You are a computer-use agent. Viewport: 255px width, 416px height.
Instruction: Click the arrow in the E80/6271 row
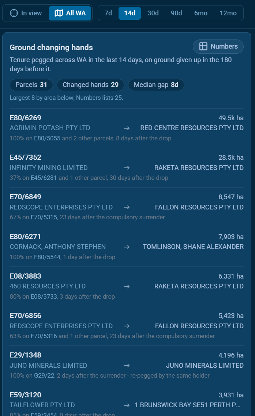coord(127,247)
